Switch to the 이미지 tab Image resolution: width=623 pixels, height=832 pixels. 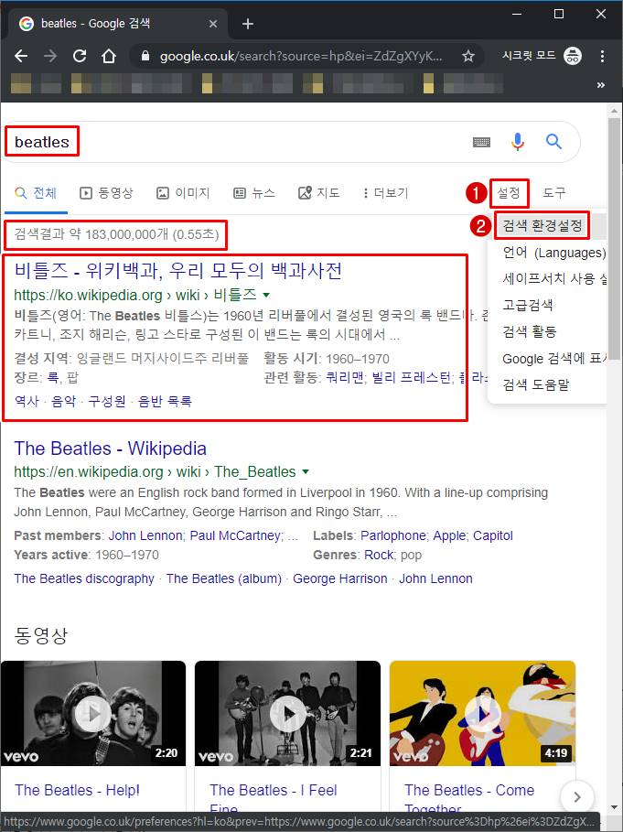184,193
